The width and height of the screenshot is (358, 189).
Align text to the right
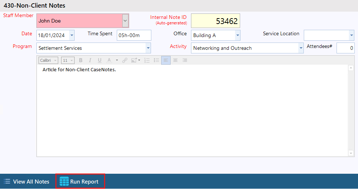pyautogui.click(x=185, y=60)
